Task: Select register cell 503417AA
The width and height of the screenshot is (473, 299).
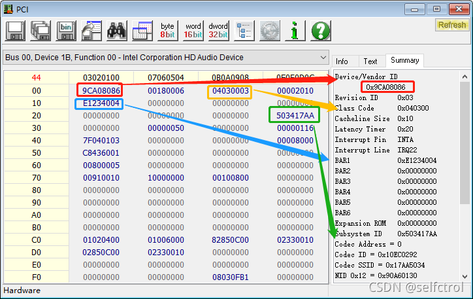Action: (295, 116)
